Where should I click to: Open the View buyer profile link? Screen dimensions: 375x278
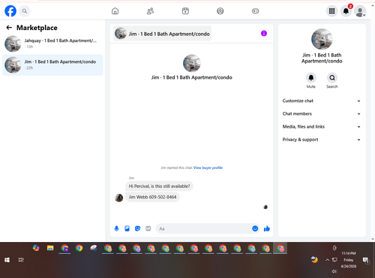pos(208,168)
